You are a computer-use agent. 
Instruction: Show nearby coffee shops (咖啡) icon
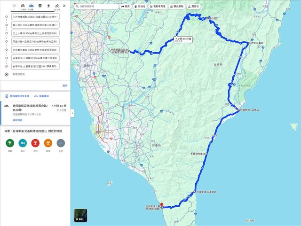coord(48,143)
